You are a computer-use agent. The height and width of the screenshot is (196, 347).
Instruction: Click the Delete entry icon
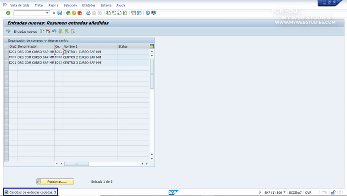[x=48, y=31]
